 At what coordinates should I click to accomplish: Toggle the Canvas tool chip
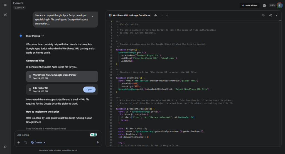point(37,142)
